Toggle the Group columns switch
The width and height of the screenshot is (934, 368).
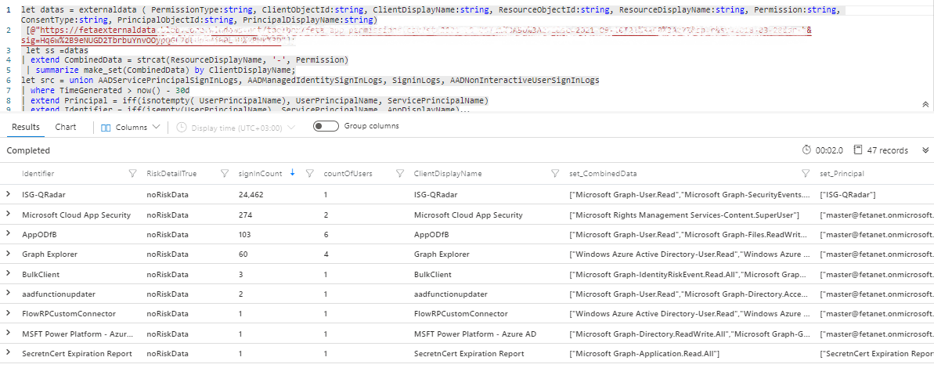tap(326, 126)
